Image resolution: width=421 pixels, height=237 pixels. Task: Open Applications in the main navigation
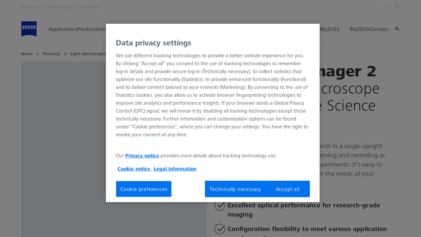(63, 29)
